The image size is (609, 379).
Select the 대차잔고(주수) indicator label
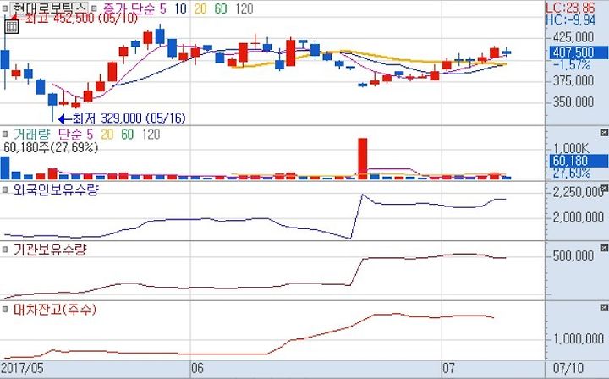coord(55,310)
